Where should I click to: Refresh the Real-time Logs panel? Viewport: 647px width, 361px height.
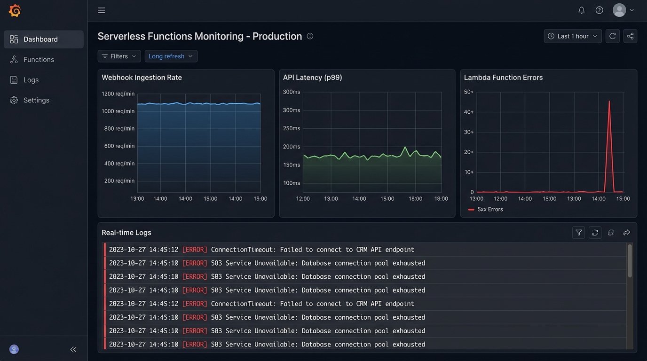(x=595, y=233)
